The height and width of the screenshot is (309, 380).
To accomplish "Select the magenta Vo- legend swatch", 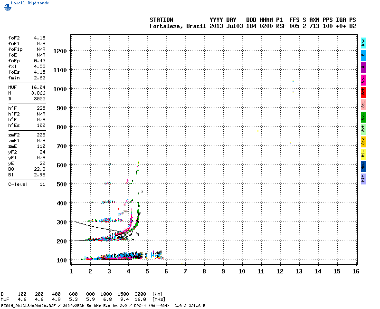I will pyautogui.click(x=363, y=80).
